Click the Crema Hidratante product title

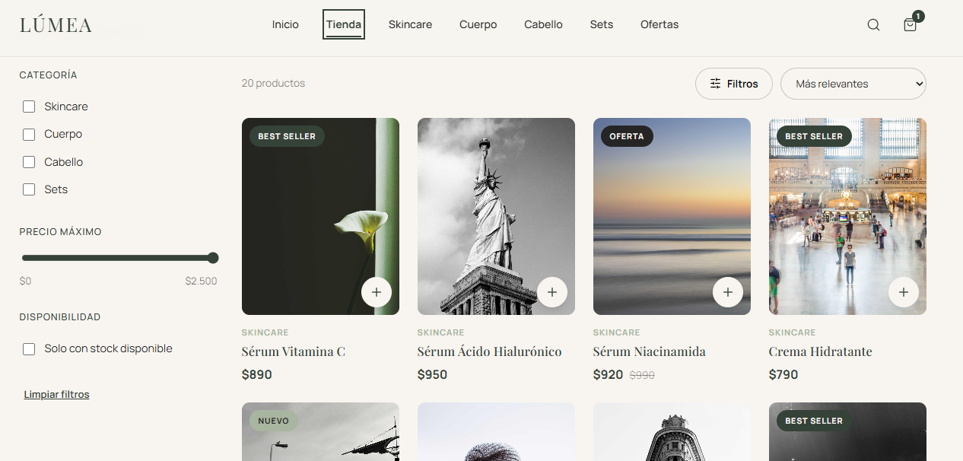coord(821,351)
